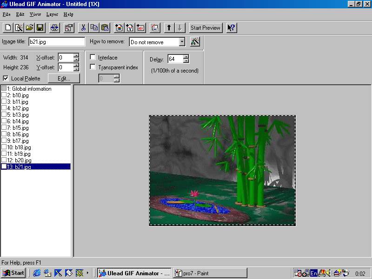Viewport: 372px width, 279px height.
Task: Move the layer up with the up arrow
Action: [x=169, y=28]
